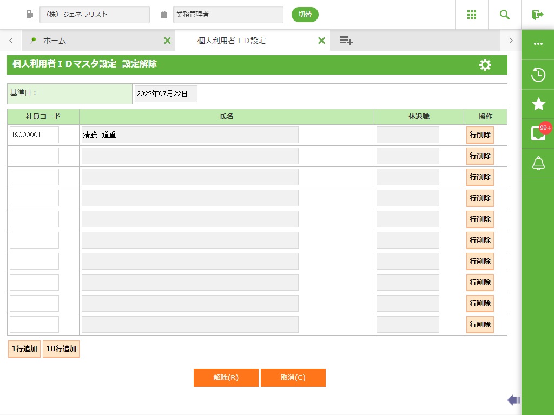This screenshot has width=554, height=415.
Task: Switch to the ホーム tab
Action: click(54, 41)
